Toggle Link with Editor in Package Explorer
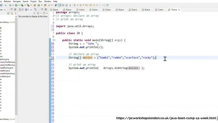This screenshot has height=123, width=218. click(12, 13)
